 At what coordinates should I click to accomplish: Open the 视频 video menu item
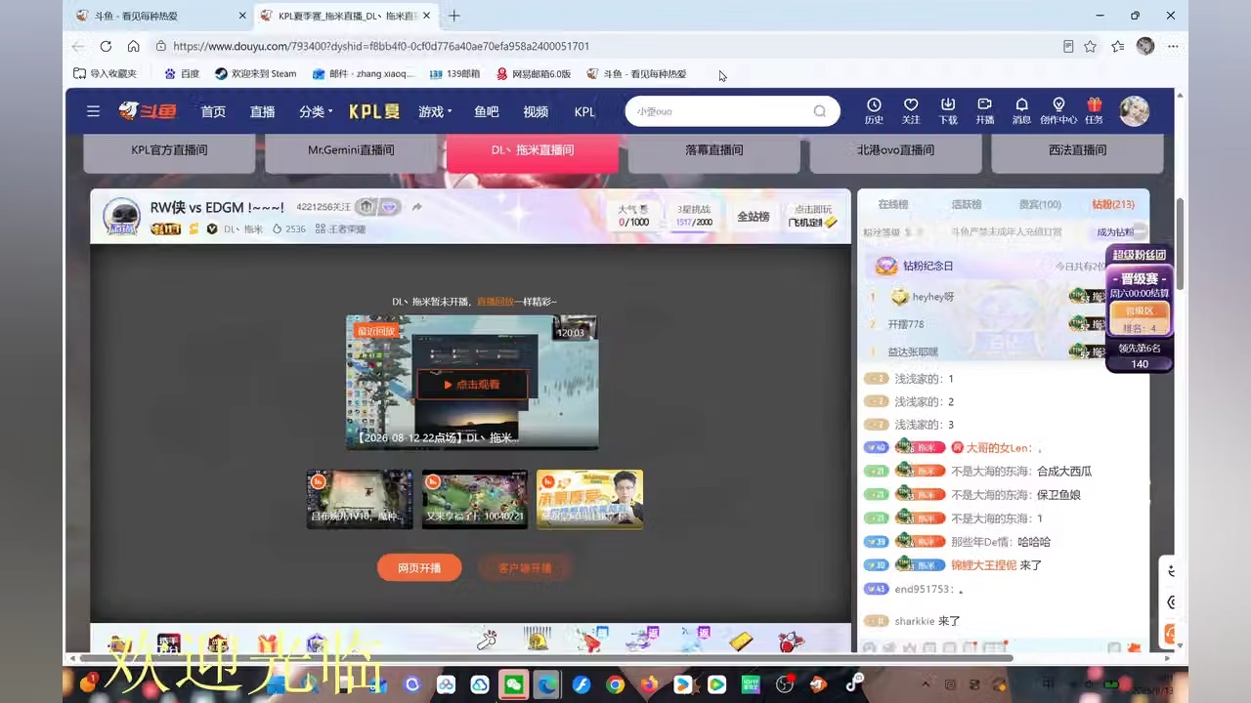[x=536, y=111]
